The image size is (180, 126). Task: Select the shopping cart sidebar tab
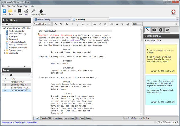pyautogui.click(x=167, y=30)
